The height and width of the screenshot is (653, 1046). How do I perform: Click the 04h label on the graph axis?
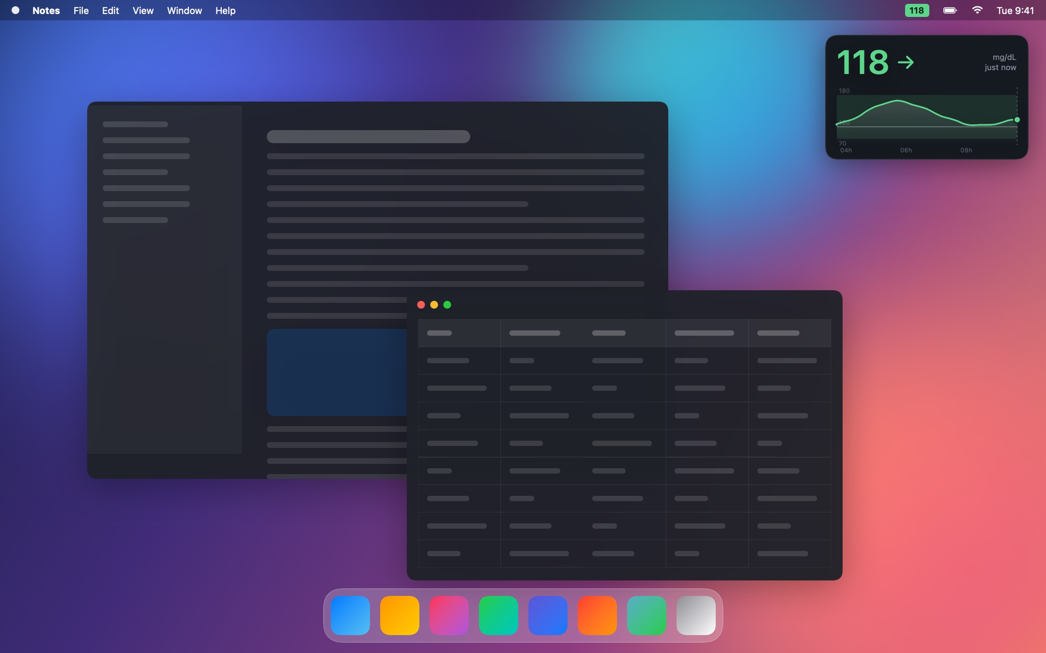[x=846, y=150]
